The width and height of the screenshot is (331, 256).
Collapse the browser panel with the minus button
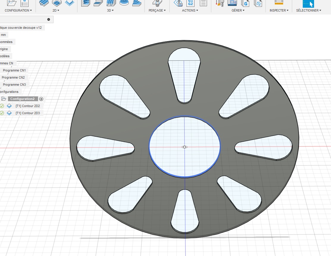pyautogui.click(x=49, y=19)
